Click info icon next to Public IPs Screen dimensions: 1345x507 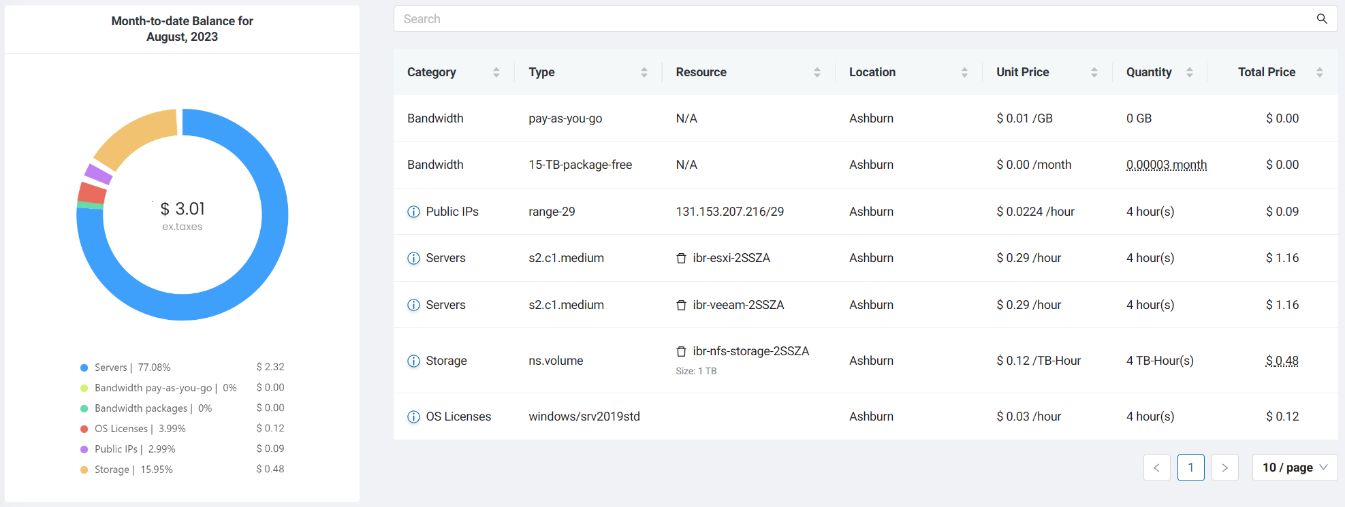click(413, 212)
